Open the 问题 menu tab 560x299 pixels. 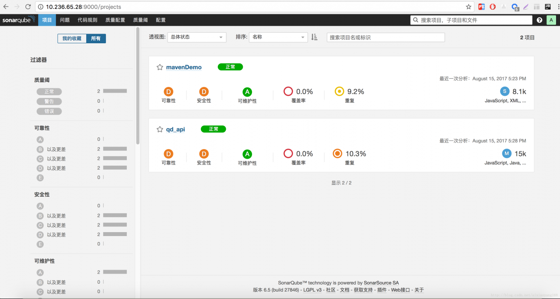coord(65,20)
